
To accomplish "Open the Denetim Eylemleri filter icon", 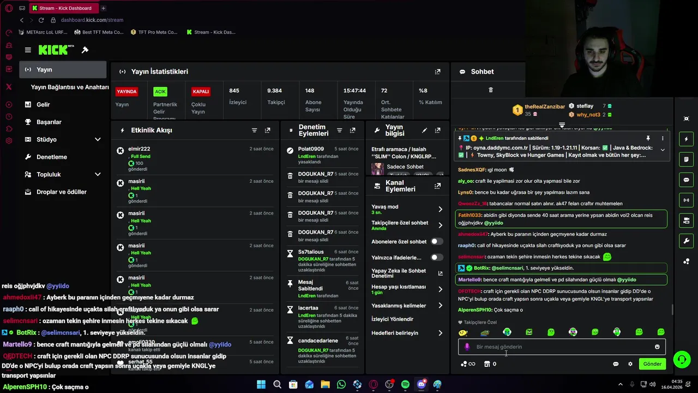I will 339,130.
